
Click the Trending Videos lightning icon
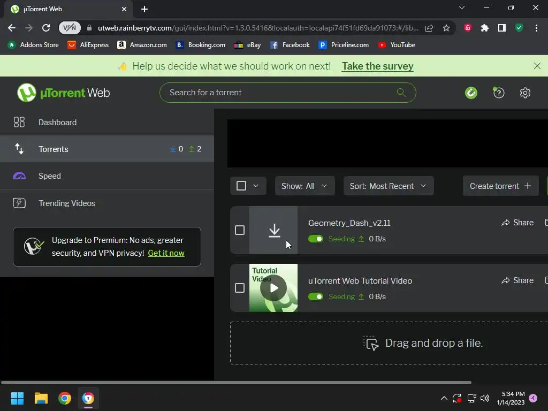[x=19, y=203]
